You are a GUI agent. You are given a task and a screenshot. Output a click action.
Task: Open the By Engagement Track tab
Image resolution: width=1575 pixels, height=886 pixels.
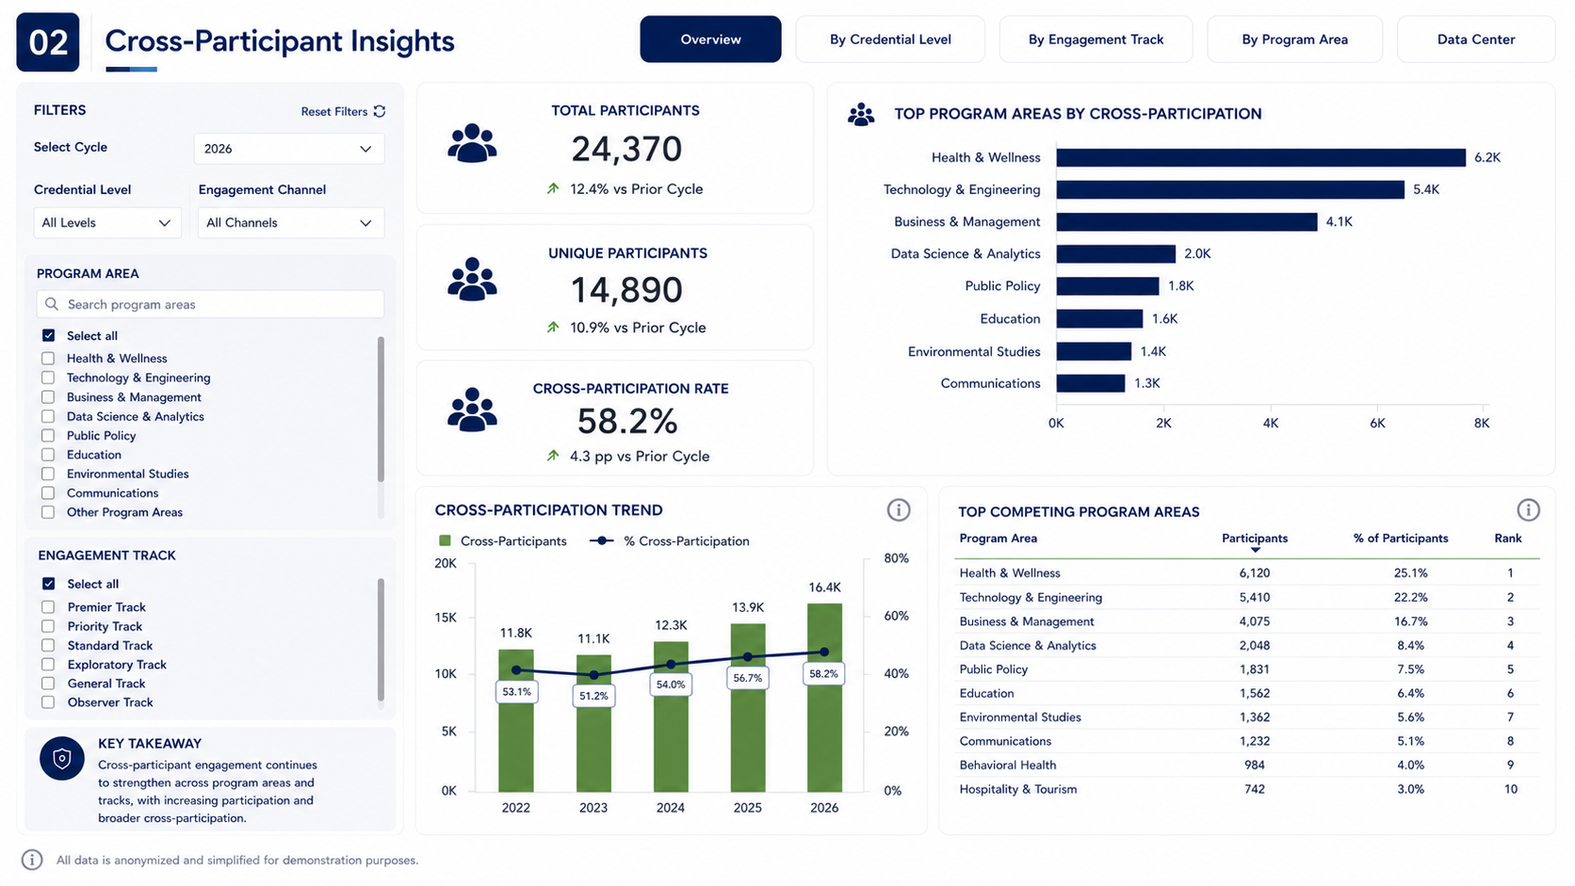1096,40
